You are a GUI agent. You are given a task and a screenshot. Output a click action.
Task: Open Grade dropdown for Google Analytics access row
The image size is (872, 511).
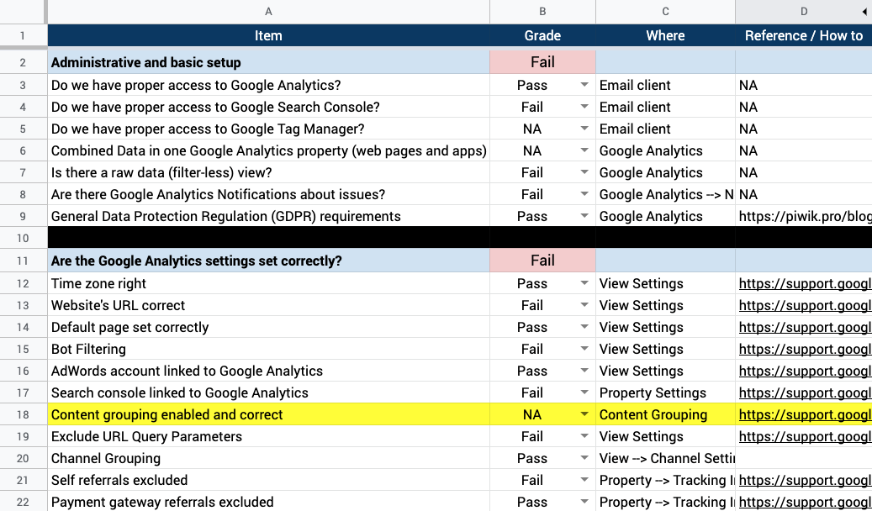[x=584, y=85]
